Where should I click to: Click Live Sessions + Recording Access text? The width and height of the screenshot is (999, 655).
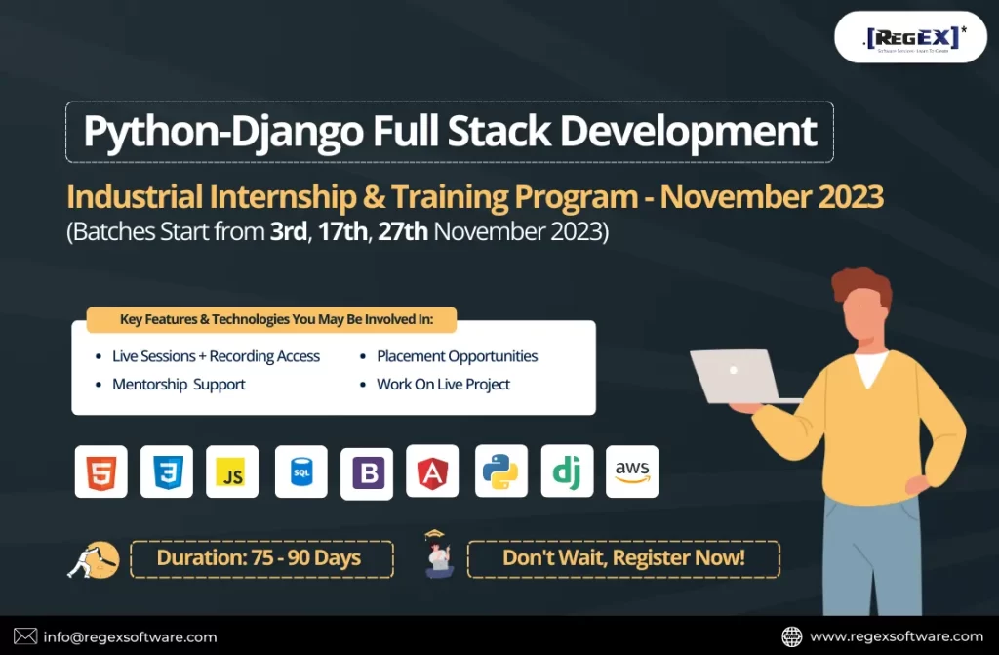click(216, 356)
